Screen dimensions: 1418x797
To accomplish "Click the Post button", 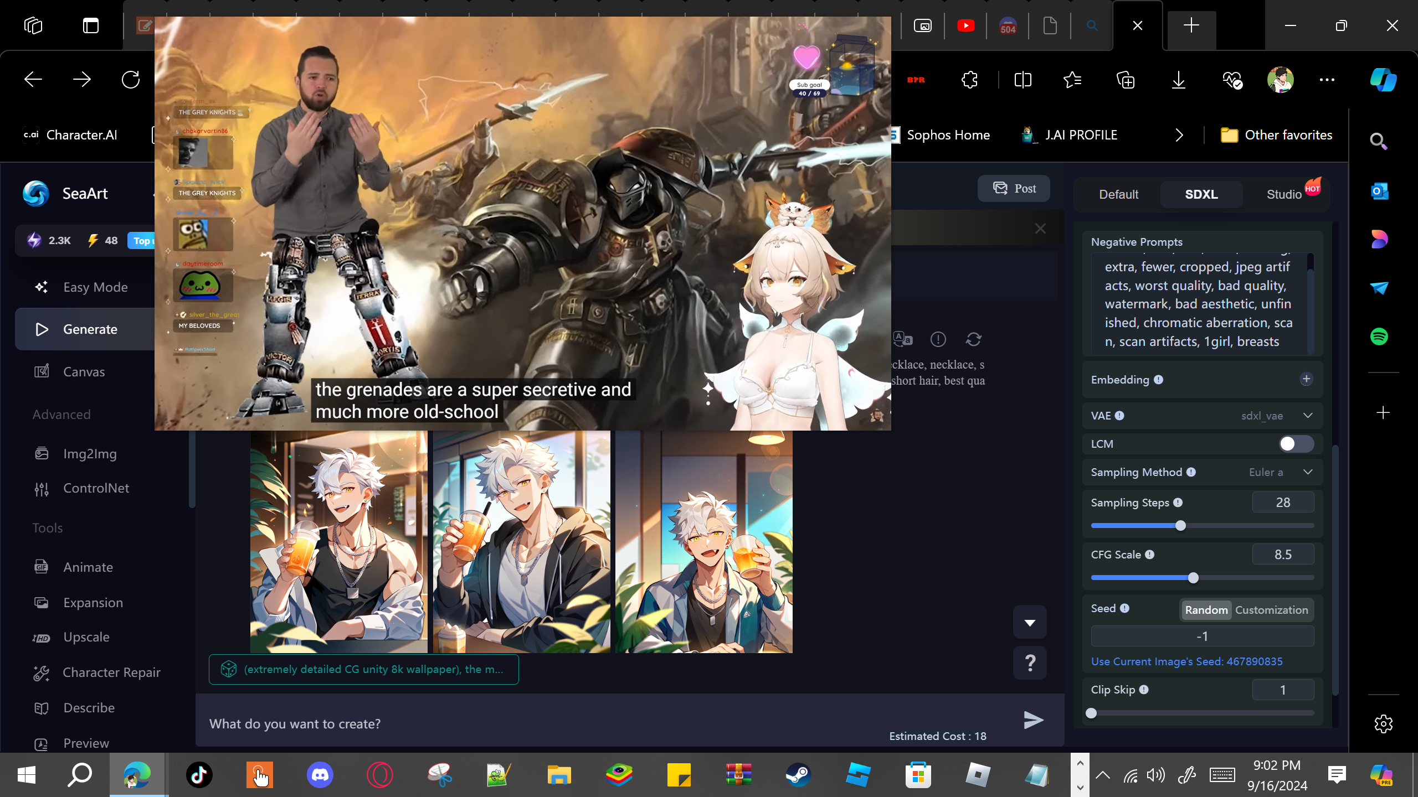I will coord(1014,189).
